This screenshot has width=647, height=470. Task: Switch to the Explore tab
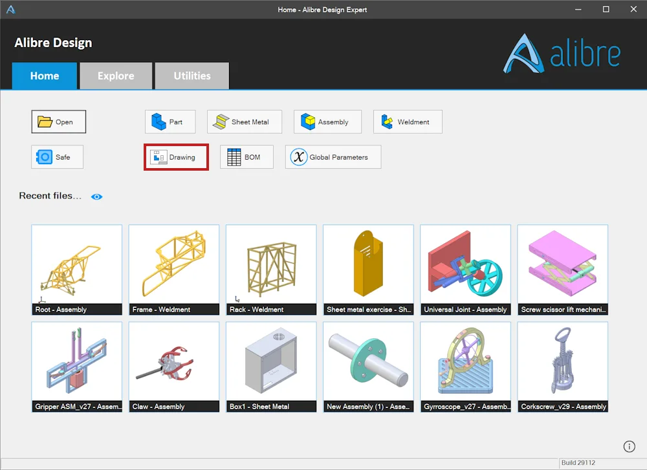[116, 76]
